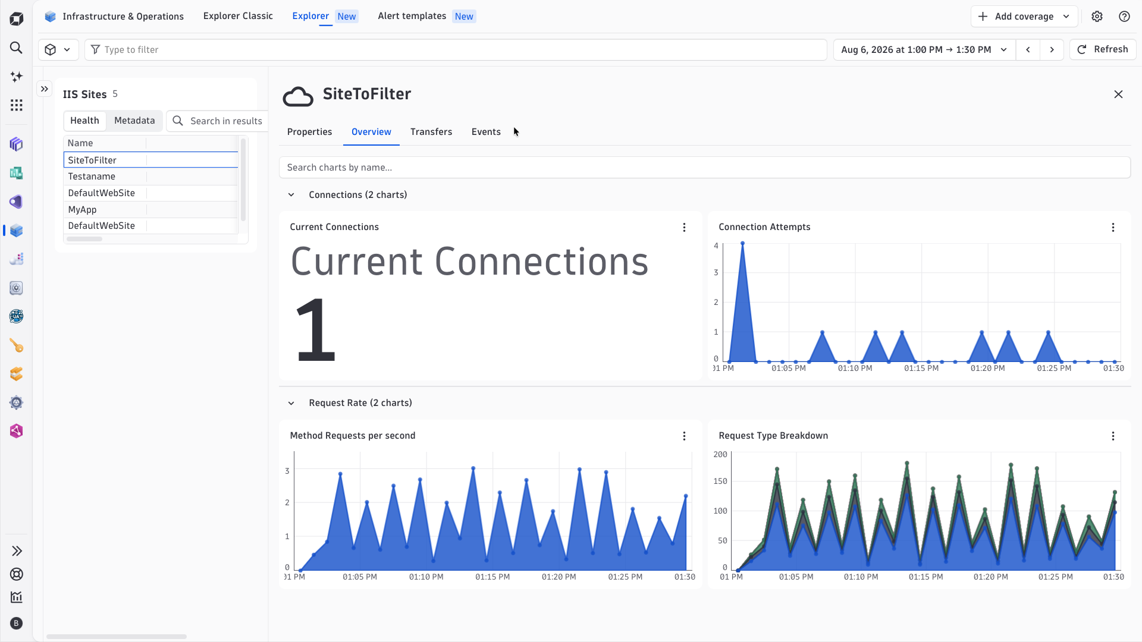Image resolution: width=1142 pixels, height=642 pixels.
Task: Switch to the Transfers tab
Action: tap(431, 132)
